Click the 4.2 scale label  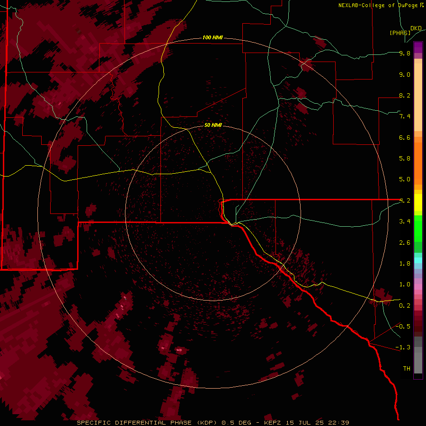[405, 201]
